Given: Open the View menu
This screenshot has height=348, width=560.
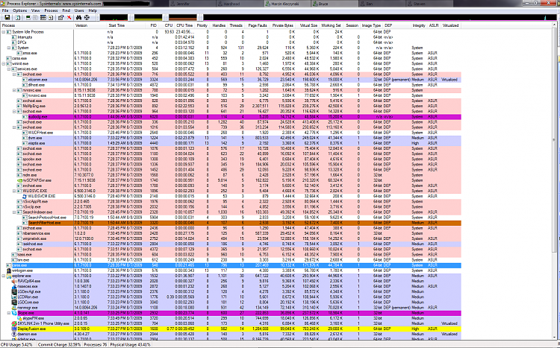Looking at the screenshot, I should click(35, 10).
